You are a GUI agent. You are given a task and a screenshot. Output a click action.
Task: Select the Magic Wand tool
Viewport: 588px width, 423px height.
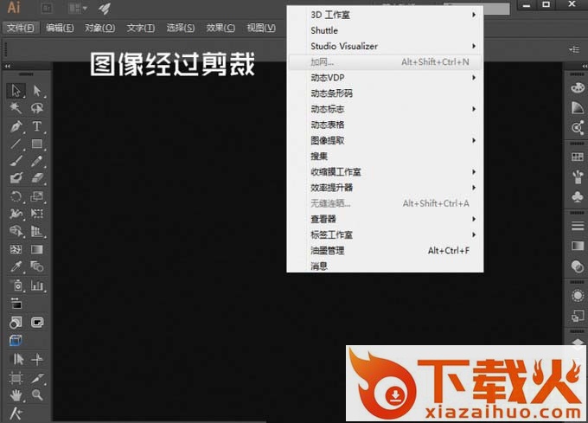point(16,108)
